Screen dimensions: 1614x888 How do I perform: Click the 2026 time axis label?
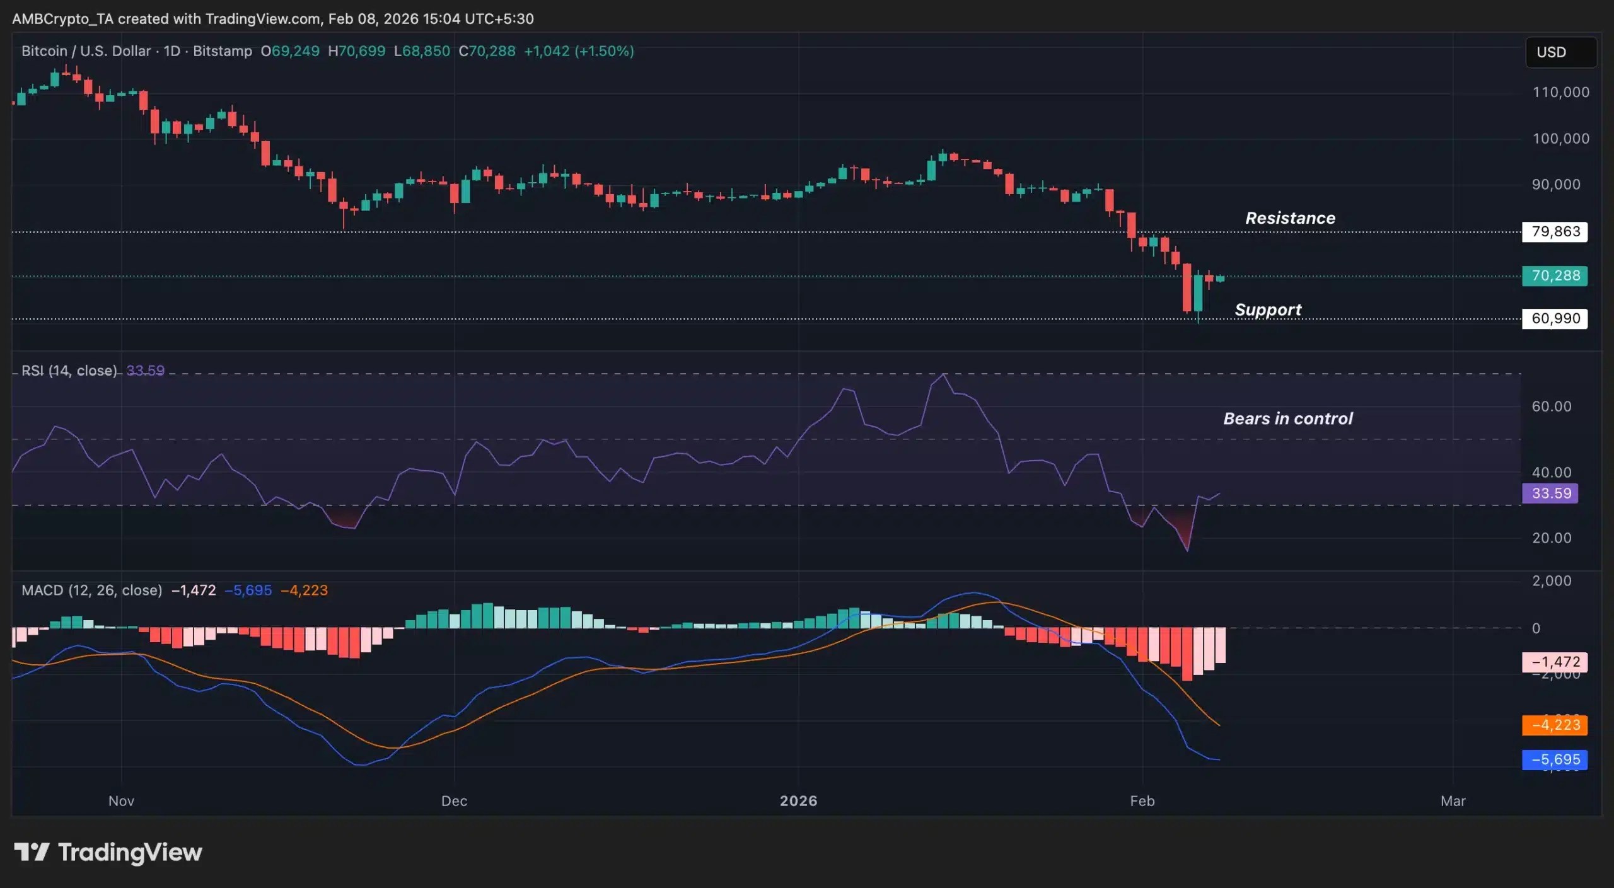coord(799,801)
